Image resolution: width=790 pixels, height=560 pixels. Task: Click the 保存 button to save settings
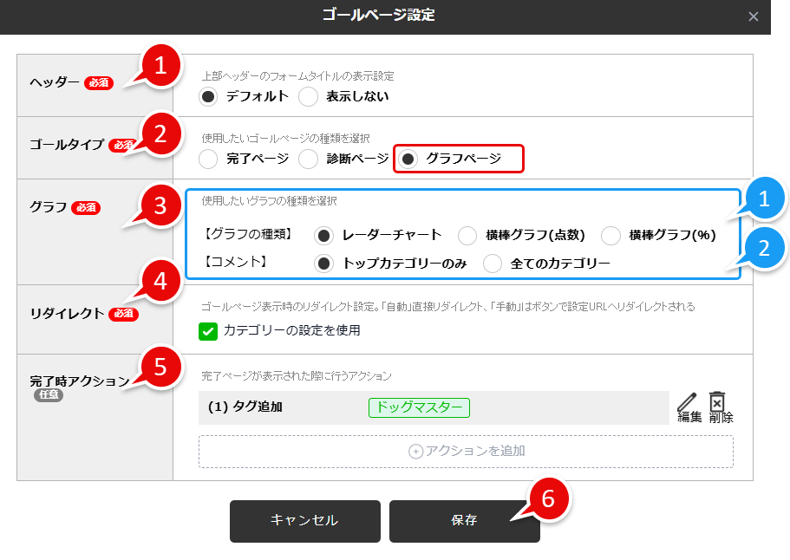465,521
